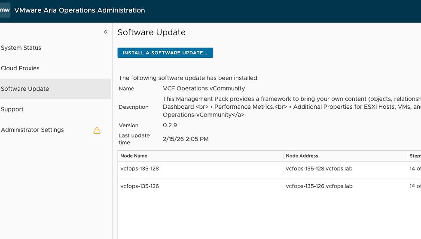Open the Support section

pyautogui.click(x=12, y=110)
